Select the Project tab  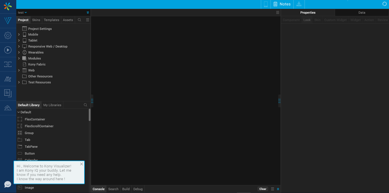[23, 20]
